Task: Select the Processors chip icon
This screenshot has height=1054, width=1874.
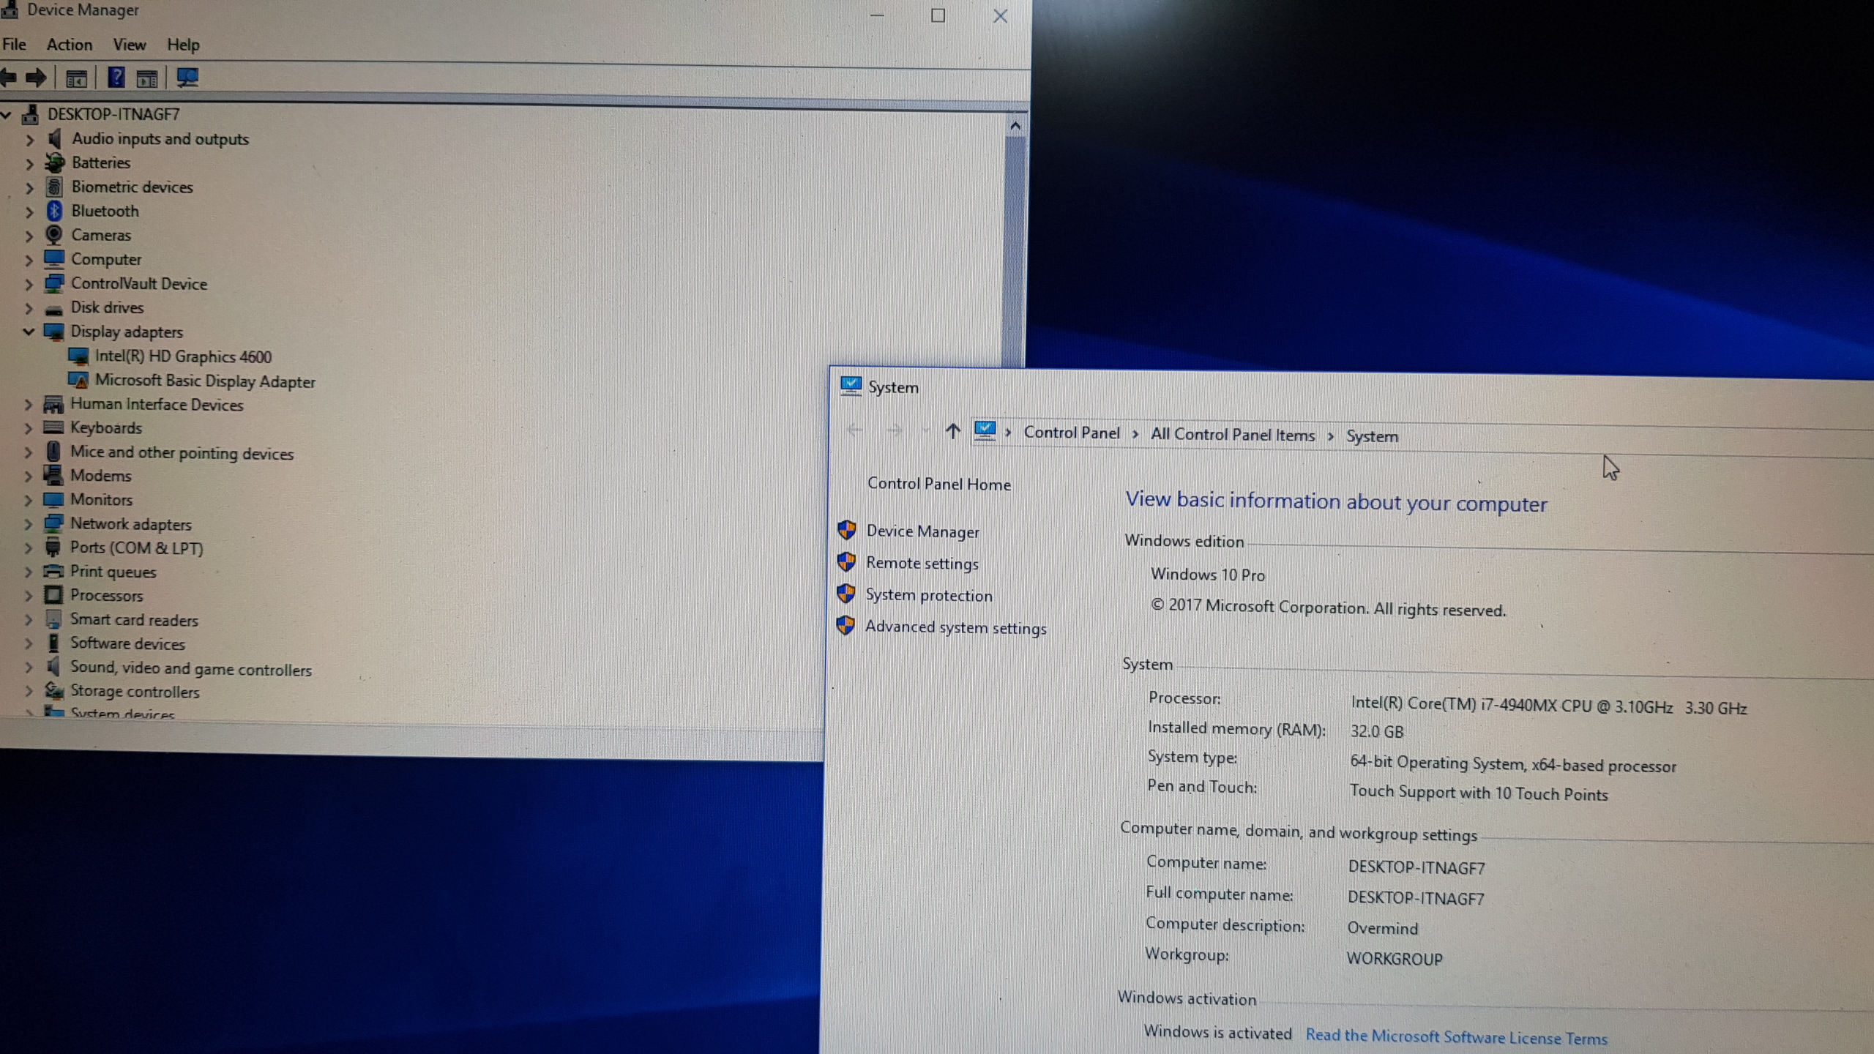Action: pos(53,595)
